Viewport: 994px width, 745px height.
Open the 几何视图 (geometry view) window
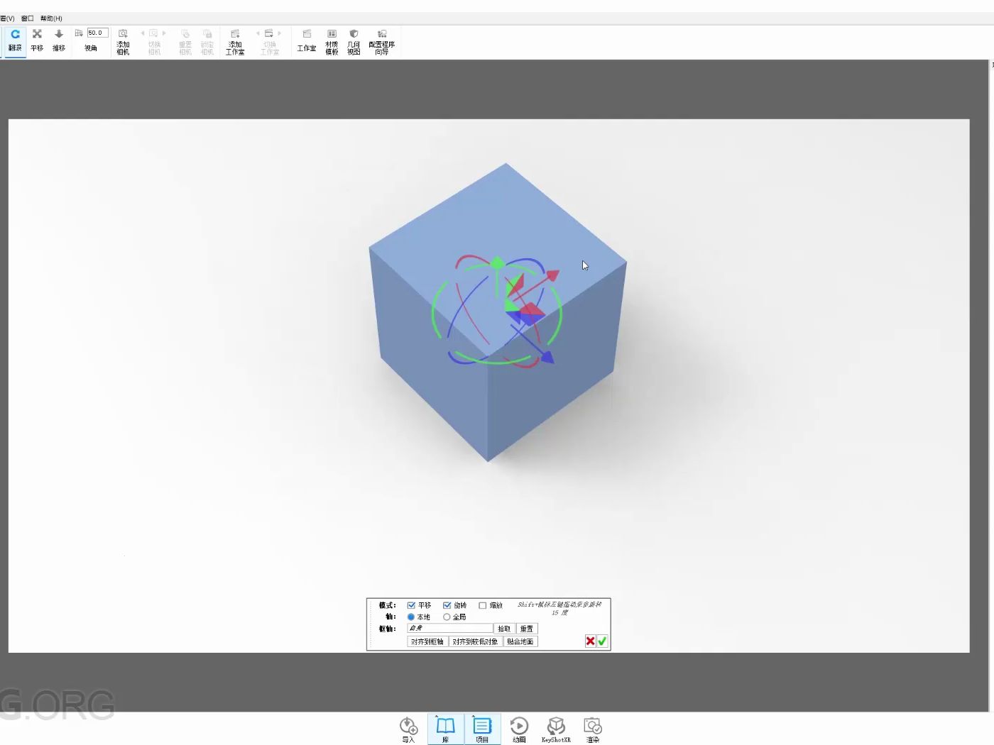[x=354, y=41]
